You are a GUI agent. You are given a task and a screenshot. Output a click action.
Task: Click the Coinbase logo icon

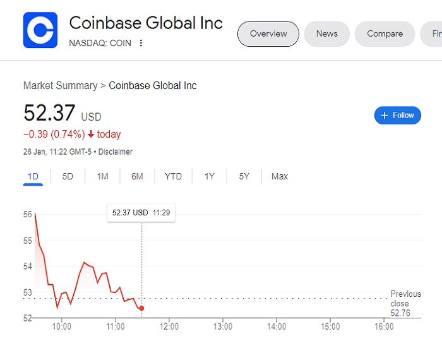(x=40, y=30)
